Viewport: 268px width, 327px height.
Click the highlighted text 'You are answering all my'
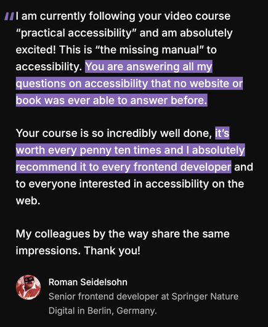point(148,67)
